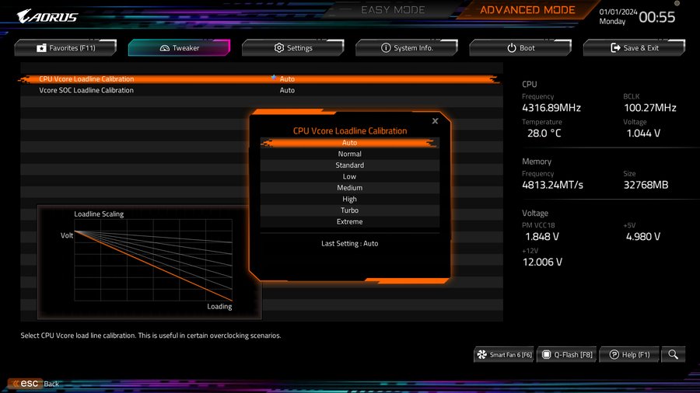Close the Loadline Calibration popup
This screenshot has height=393, width=700.
tap(436, 120)
